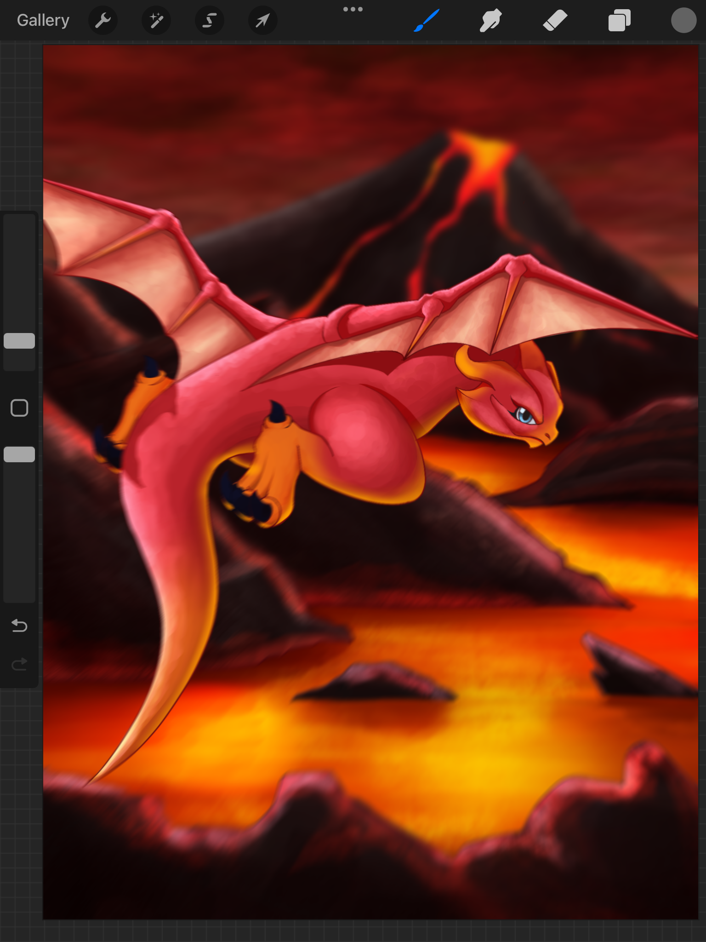
Task: Open the active color picker circle
Action: coord(683,21)
